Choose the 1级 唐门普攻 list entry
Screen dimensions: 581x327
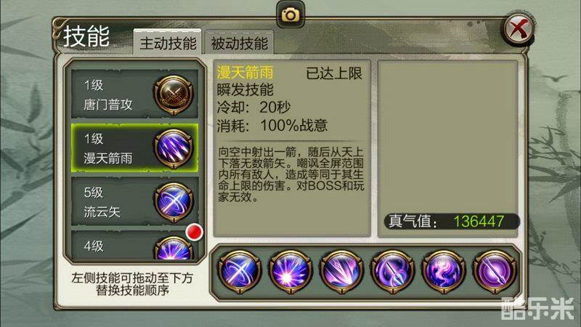click(x=135, y=94)
